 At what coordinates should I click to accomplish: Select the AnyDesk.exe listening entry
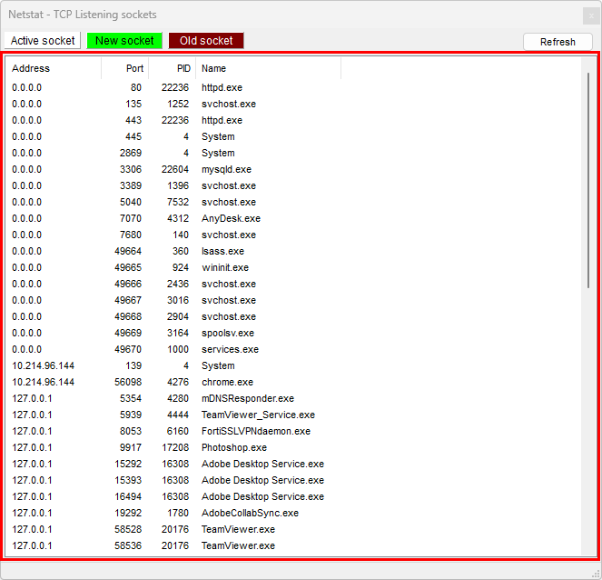[231, 218]
